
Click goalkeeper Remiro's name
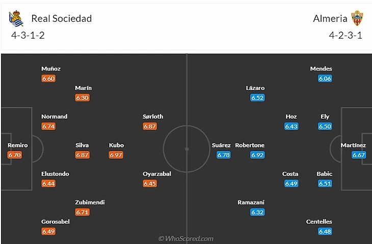click(17, 145)
